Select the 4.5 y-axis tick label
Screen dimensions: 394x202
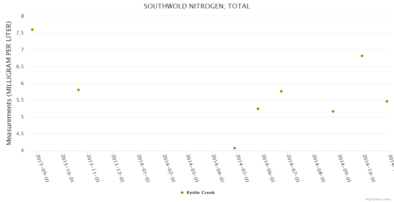[x=20, y=134]
